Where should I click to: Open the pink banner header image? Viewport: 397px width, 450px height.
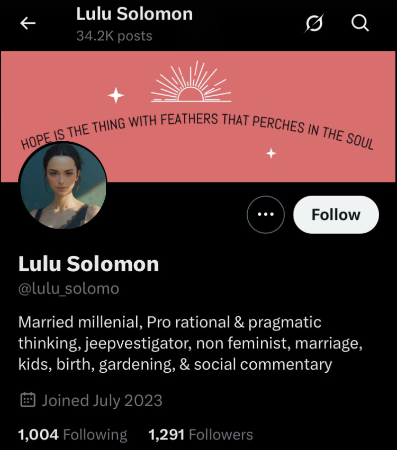[198, 116]
